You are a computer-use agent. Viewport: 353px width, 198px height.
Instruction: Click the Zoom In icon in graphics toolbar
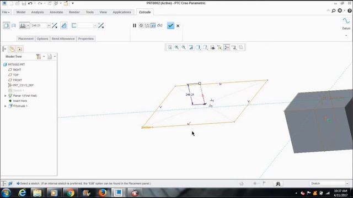(x=176, y=47)
